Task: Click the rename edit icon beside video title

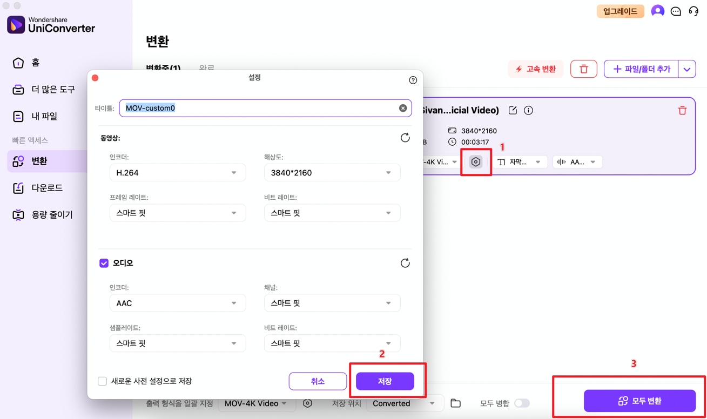Action: (513, 111)
